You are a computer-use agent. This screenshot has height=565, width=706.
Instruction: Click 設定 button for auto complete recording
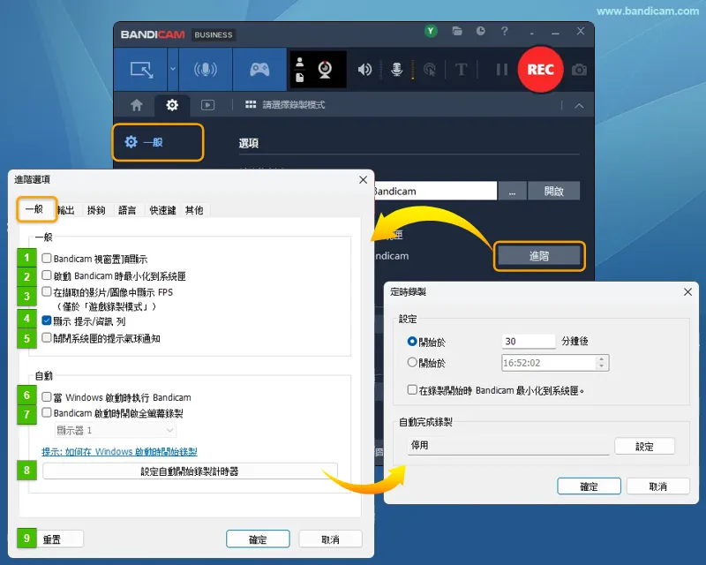(x=644, y=446)
